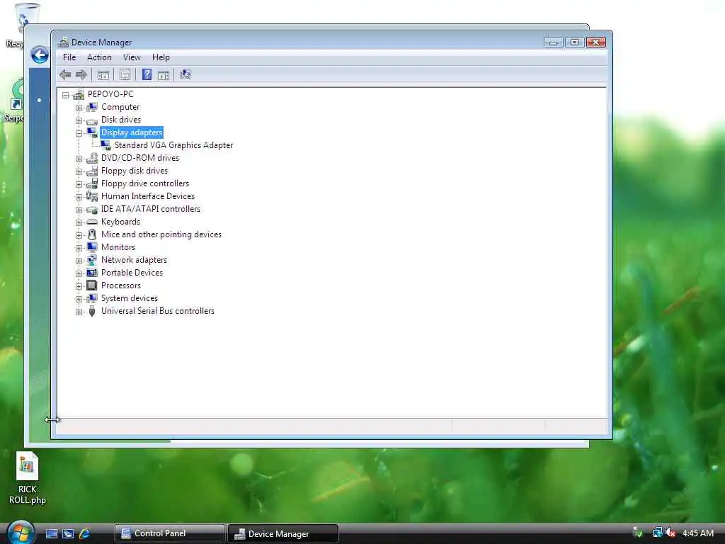Select the Network adapters icon
The height and width of the screenshot is (544, 725).
coord(92,260)
